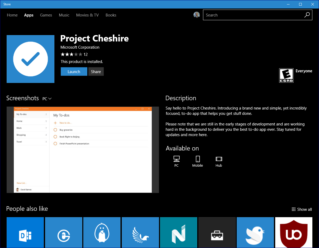
Task: Switch to the Games tab
Action: point(46,15)
